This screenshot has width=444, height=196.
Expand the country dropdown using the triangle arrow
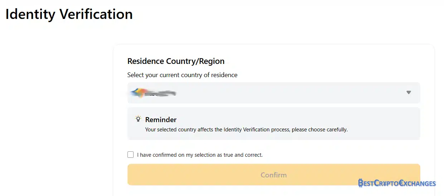pyautogui.click(x=409, y=92)
